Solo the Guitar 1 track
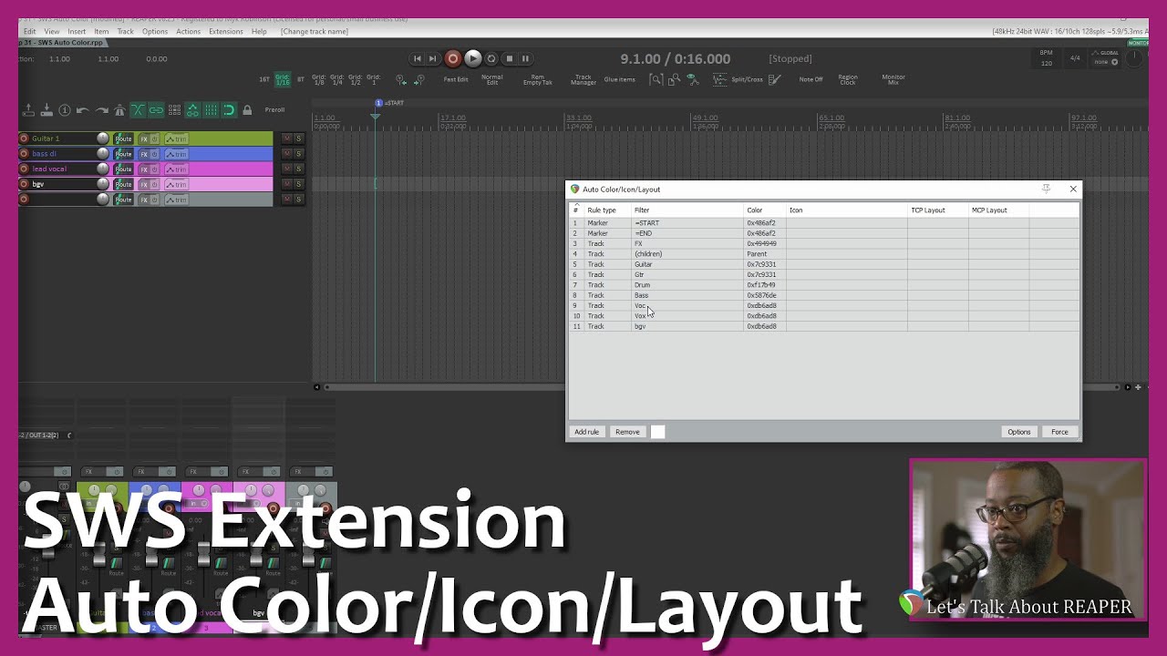The height and width of the screenshot is (656, 1167). (x=298, y=138)
